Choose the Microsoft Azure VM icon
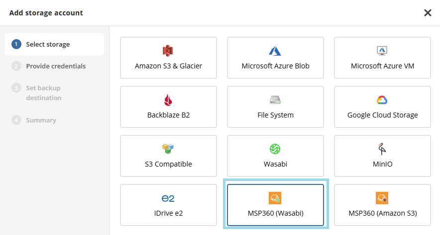 coord(382,51)
